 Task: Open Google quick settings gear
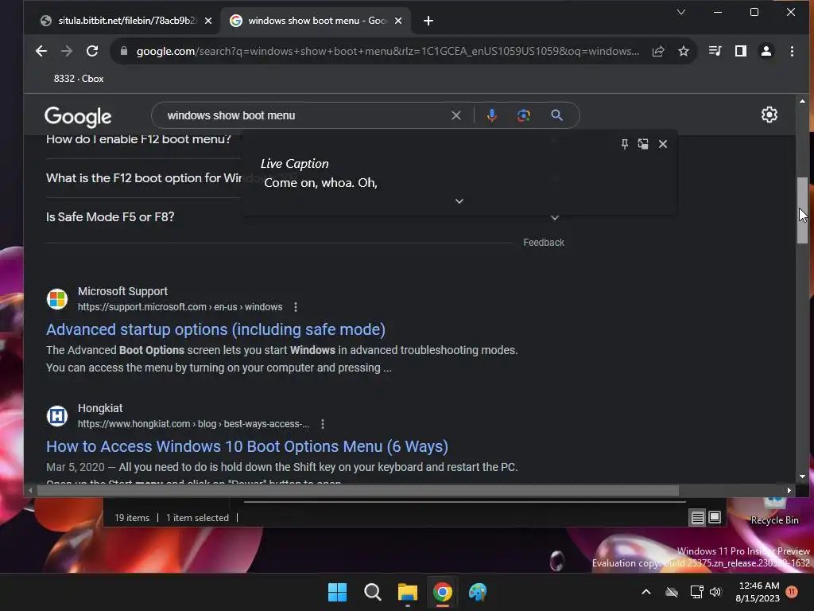click(x=769, y=115)
